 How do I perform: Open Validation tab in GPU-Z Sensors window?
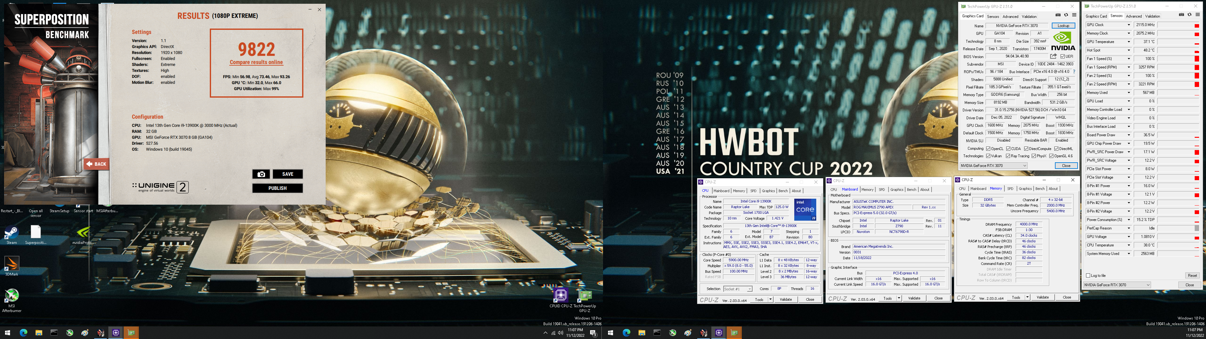[x=1152, y=16]
